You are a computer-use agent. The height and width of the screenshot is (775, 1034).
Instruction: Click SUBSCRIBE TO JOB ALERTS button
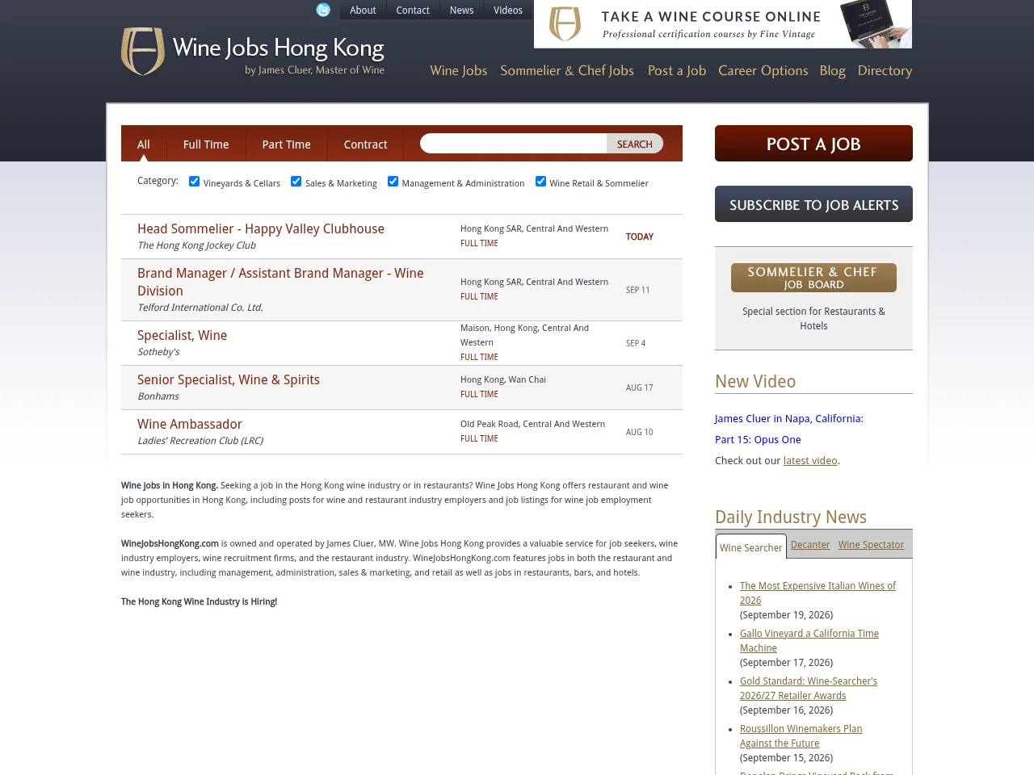813,204
